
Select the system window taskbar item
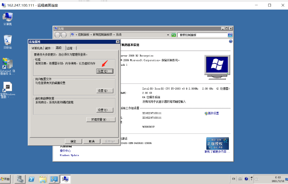click(65, 179)
